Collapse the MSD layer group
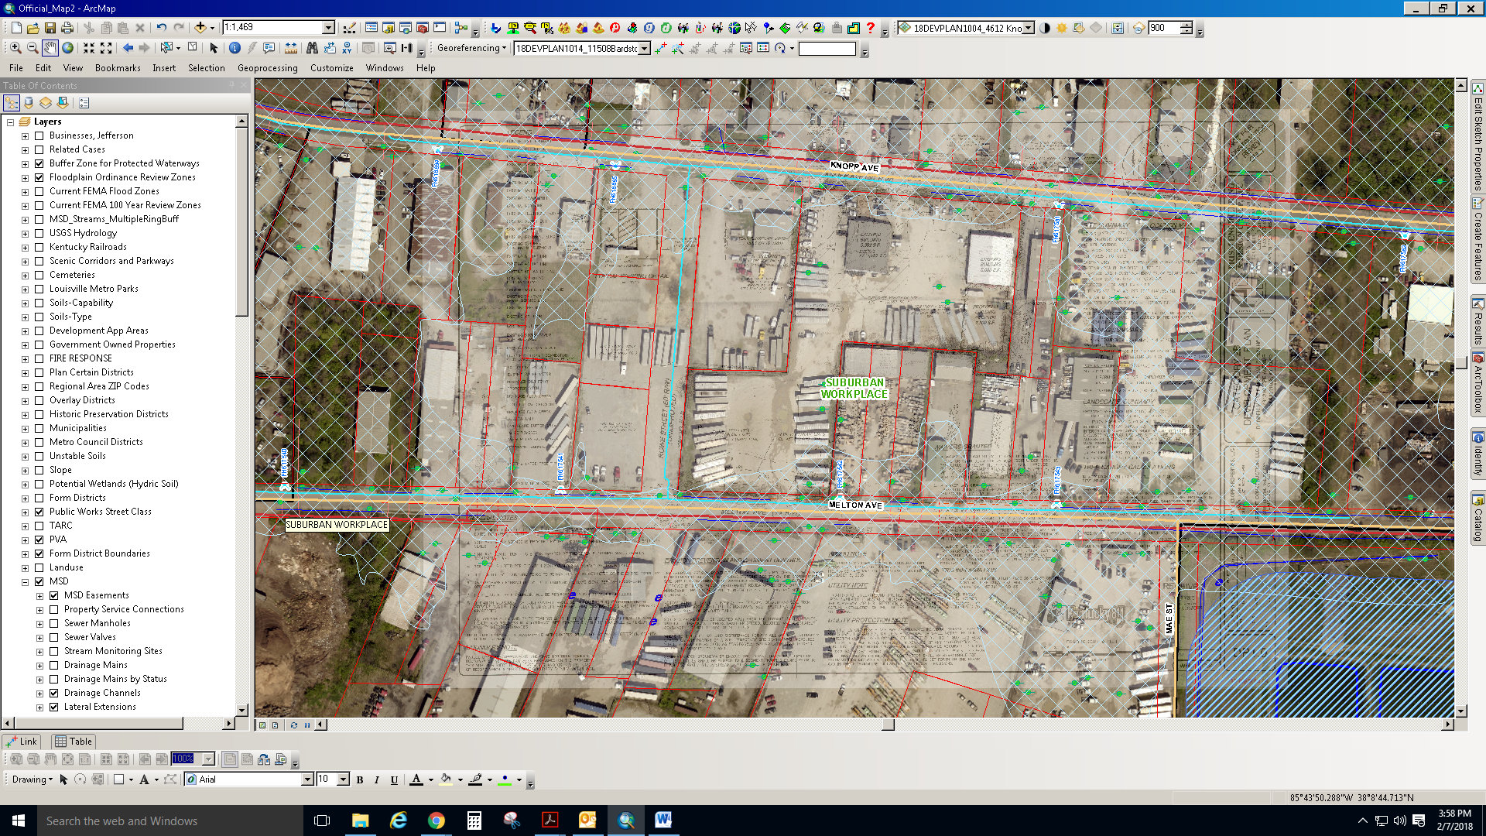Image resolution: width=1486 pixels, height=836 pixels. [25, 581]
